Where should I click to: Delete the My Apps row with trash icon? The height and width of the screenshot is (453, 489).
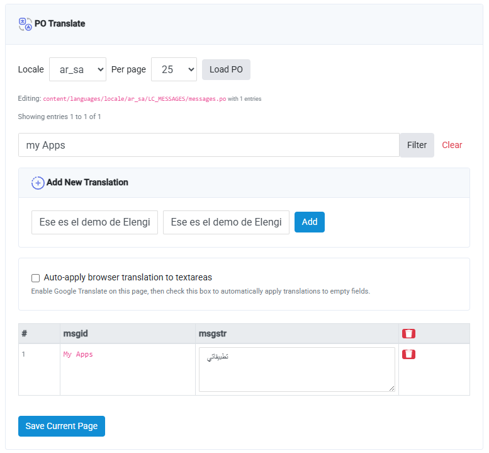coord(408,354)
